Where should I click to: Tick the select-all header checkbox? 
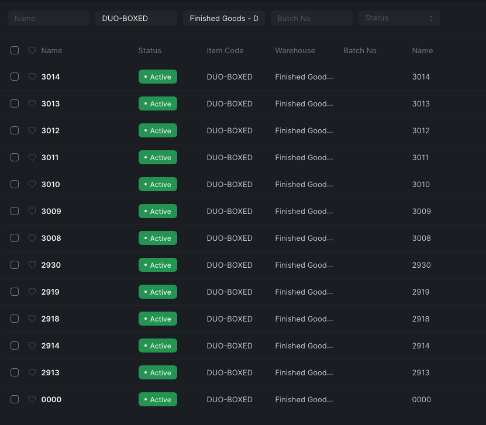[15, 50]
